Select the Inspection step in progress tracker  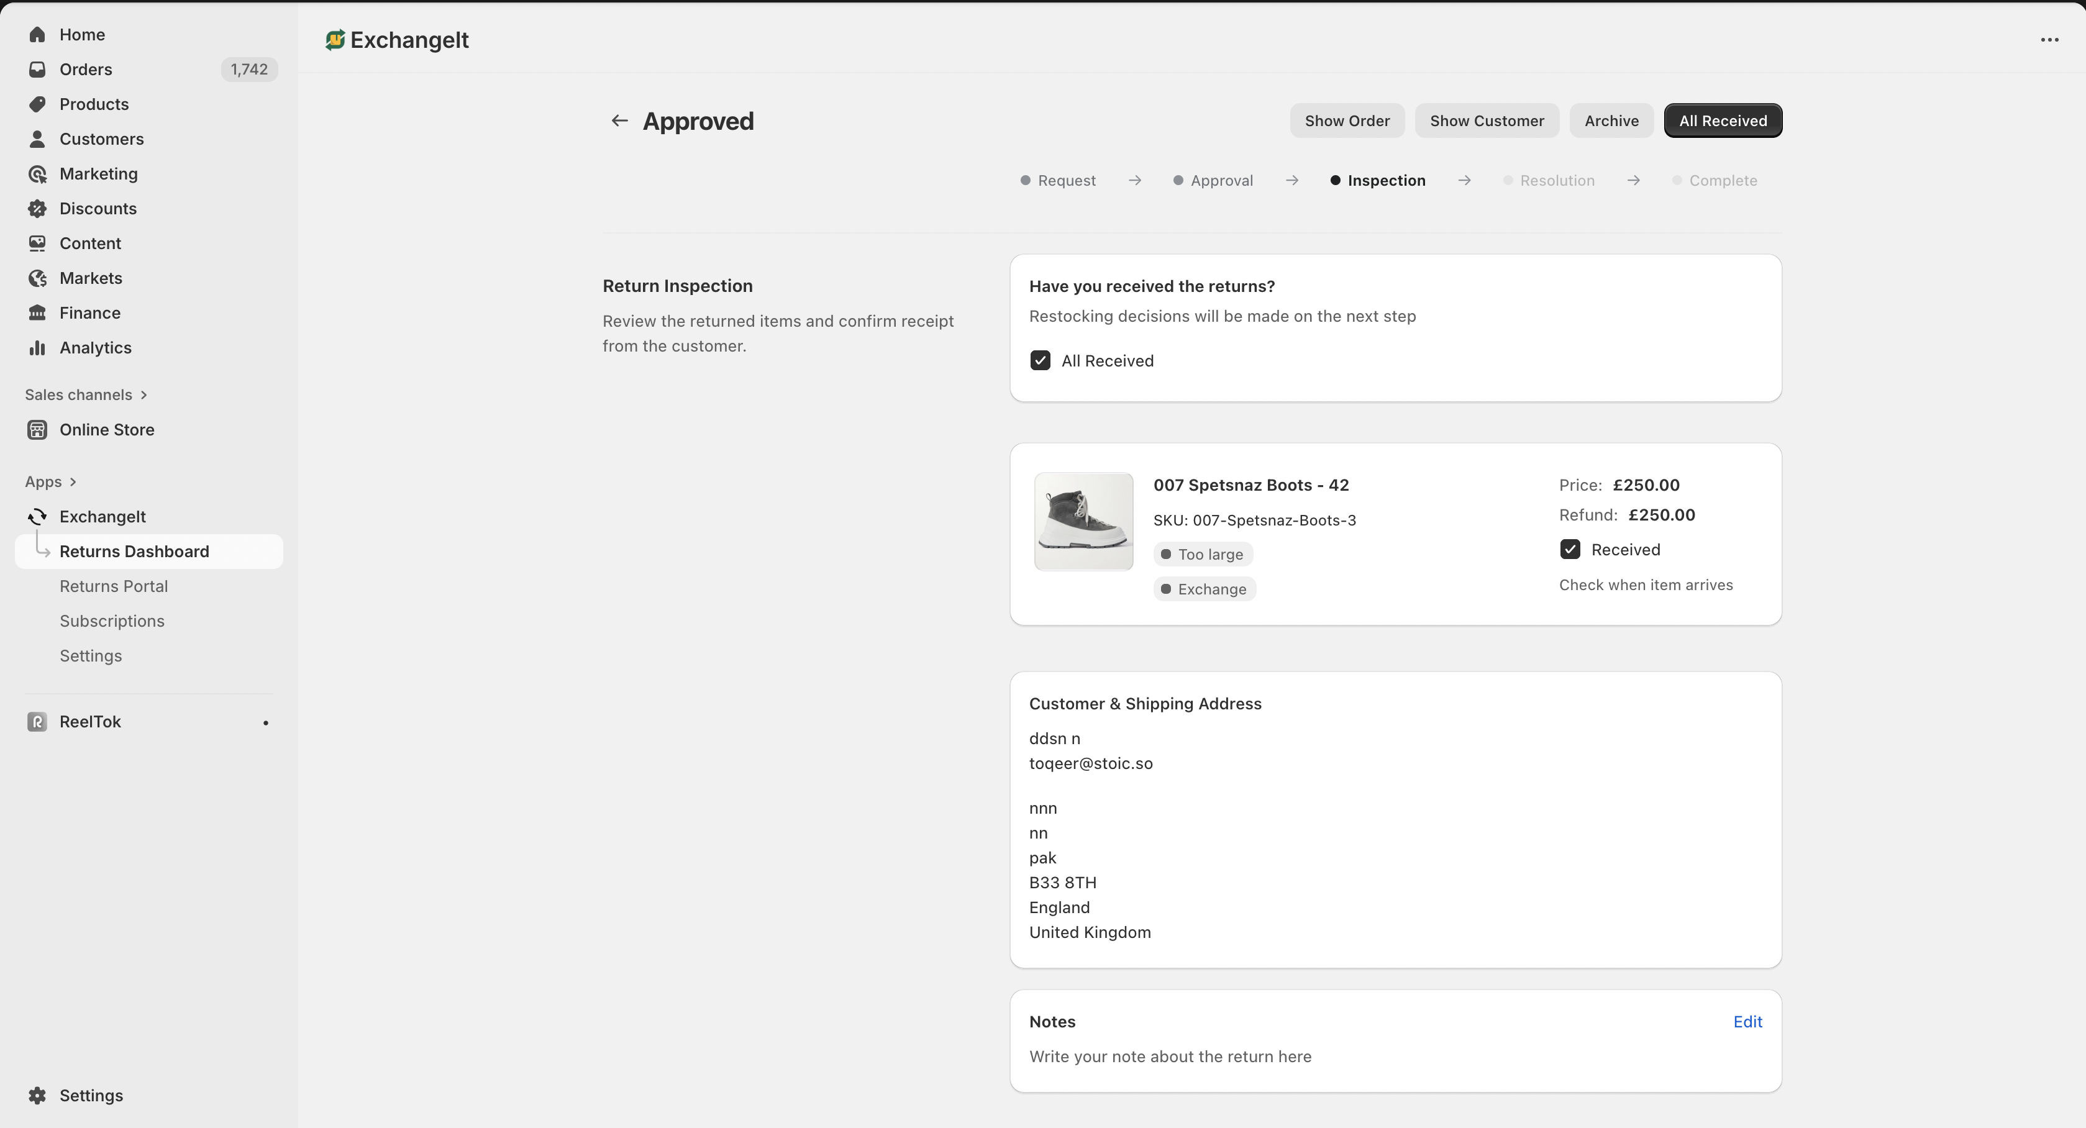1385,181
